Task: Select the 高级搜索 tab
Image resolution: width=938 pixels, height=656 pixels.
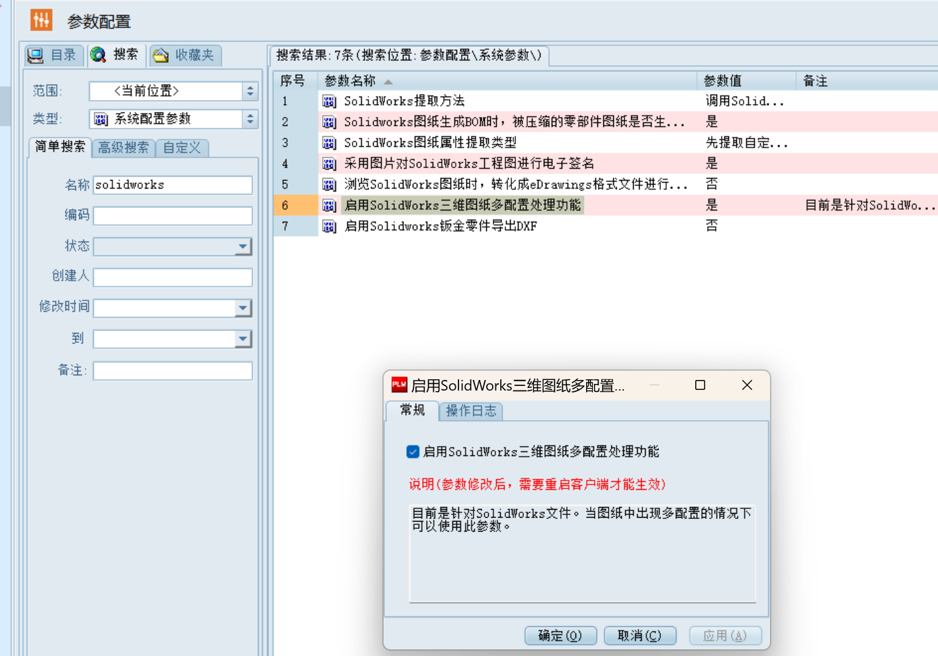Action: point(124,148)
